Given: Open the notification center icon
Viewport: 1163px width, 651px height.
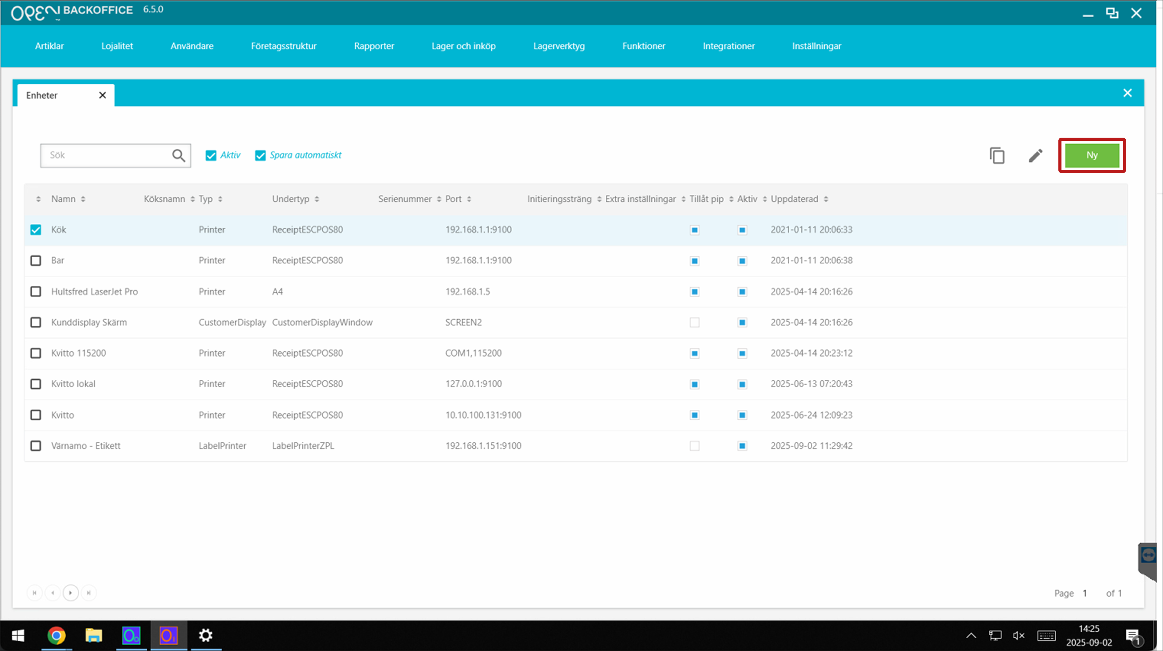Looking at the screenshot, I should point(1134,636).
